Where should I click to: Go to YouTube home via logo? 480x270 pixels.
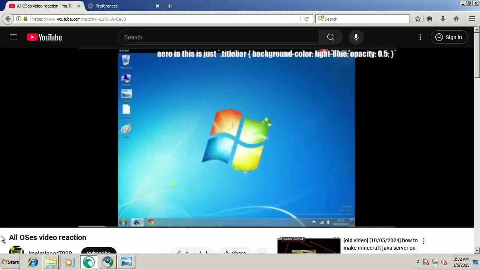[x=44, y=37]
